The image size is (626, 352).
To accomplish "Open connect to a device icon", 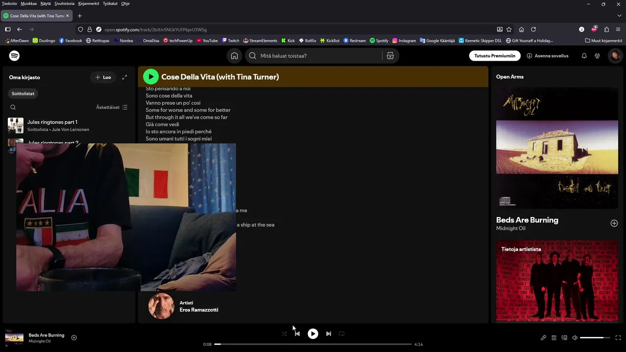I will click(x=564, y=338).
